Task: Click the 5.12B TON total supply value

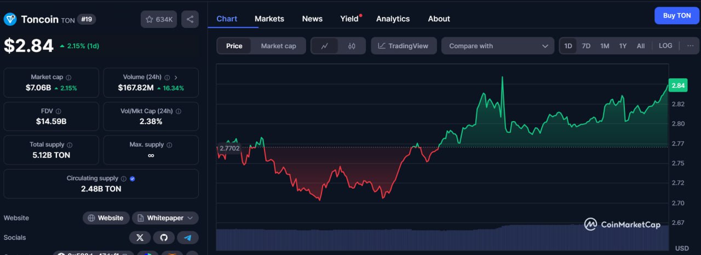Action: click(51, 155)
